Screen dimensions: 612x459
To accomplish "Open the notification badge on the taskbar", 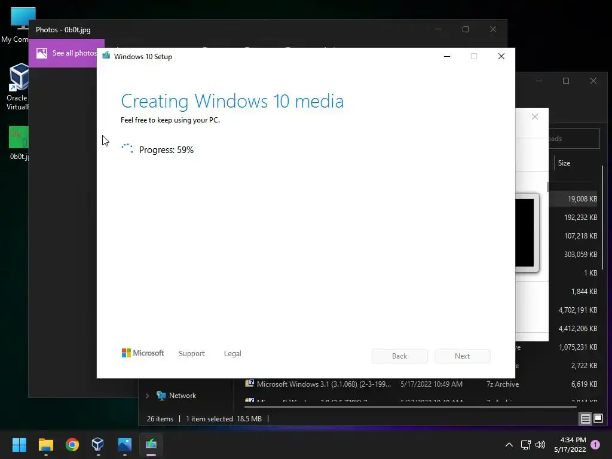I will (x=595, y=445).
